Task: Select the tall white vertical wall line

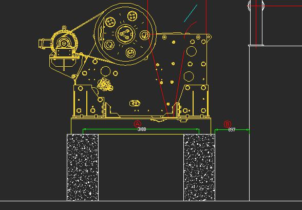Action: pos(250,123)
